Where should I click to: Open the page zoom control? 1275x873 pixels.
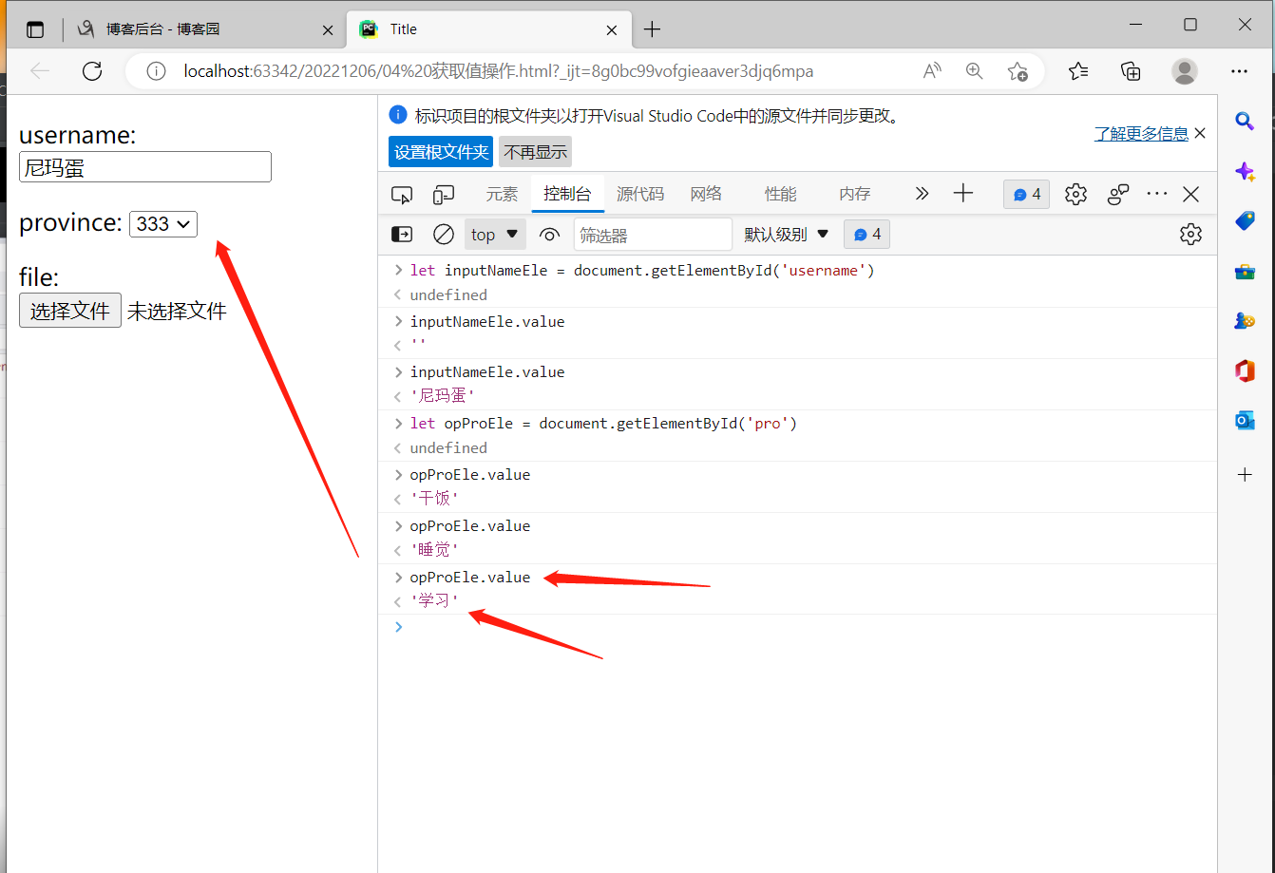pos(974,71)
